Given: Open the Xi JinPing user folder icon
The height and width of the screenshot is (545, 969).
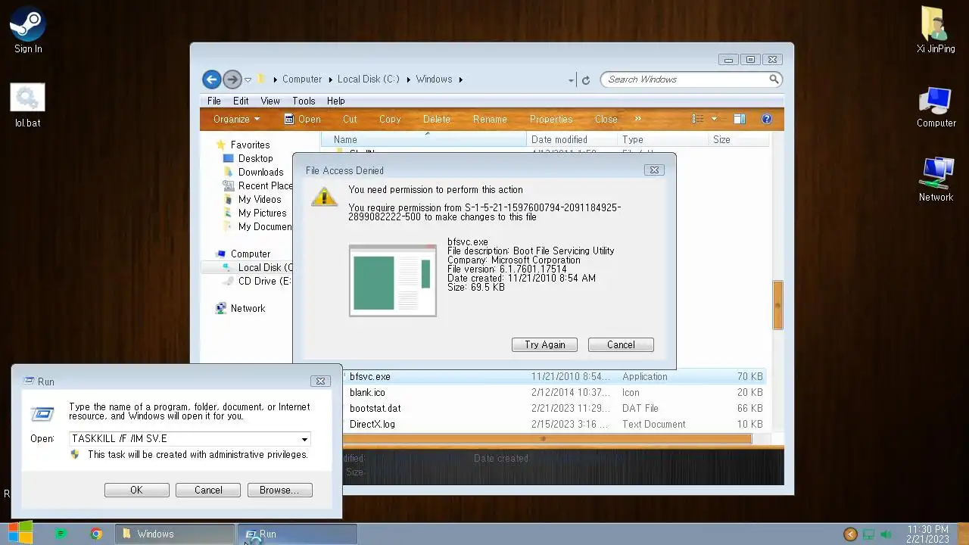Looking at the screenshot, I should pyautogui.click(x=936, y=30).
